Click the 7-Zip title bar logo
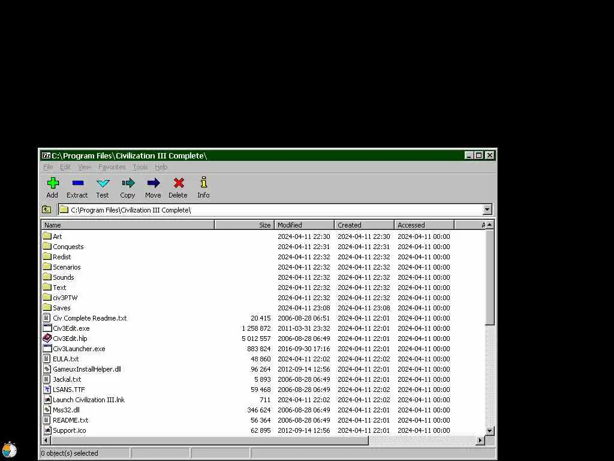Viewport: 614px width, 461px height. coord(46,155)
